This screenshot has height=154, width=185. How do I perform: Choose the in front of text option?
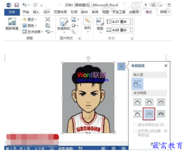click(161, 114)
